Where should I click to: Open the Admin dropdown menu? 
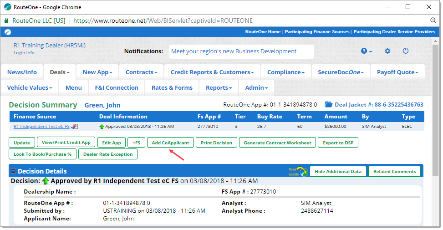tap(256, 87)
